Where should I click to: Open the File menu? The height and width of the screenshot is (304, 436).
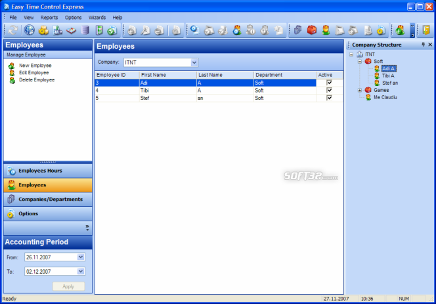coord(13,18)
